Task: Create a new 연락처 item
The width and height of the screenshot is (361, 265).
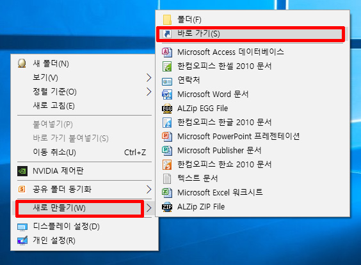Action: [253, 80]
